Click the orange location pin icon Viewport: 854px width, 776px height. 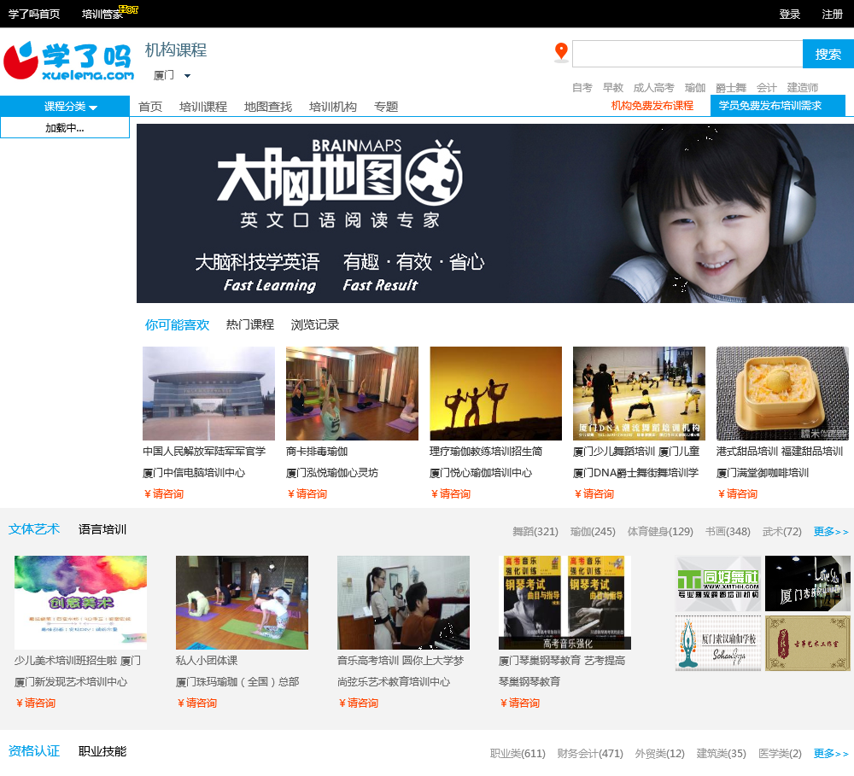561,52
